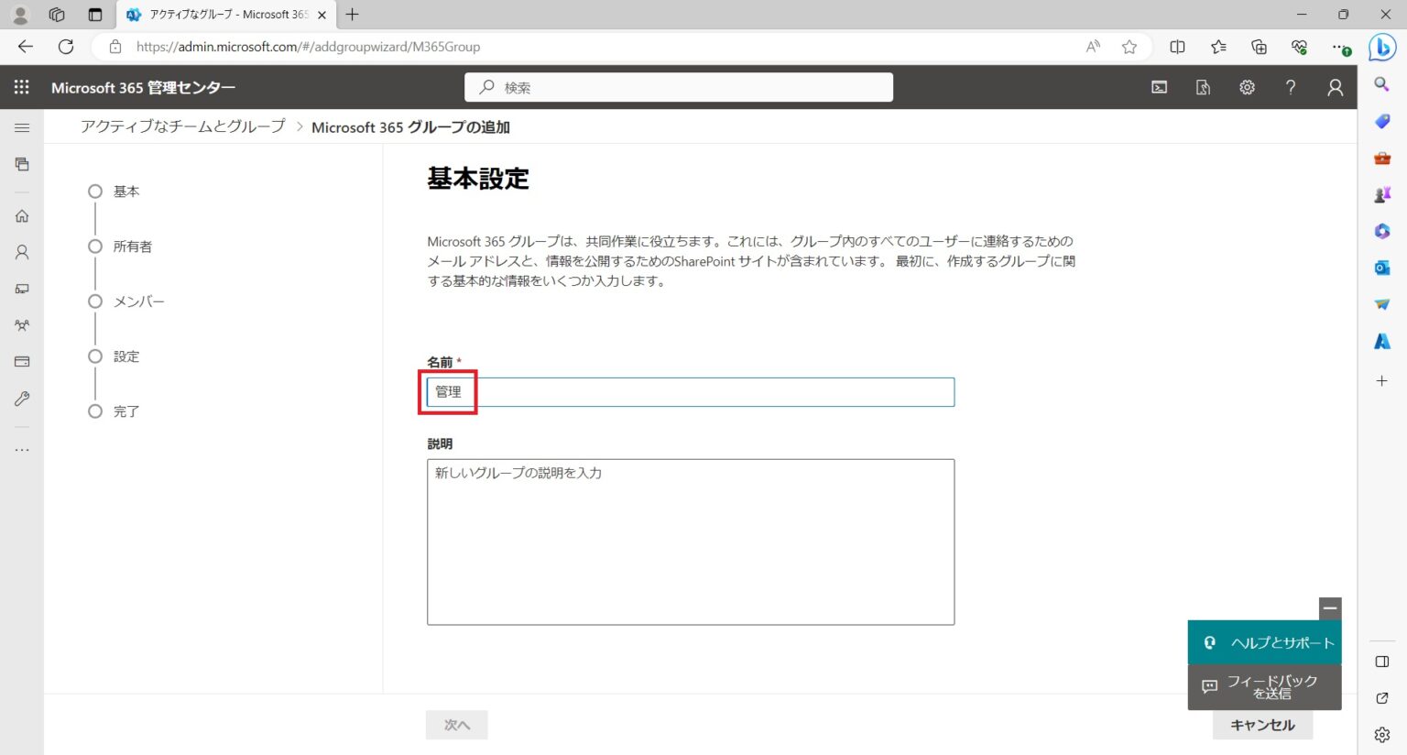Open the settings gear in admin header
This screenshot has width=1407, height=755.
(1247, 87)
